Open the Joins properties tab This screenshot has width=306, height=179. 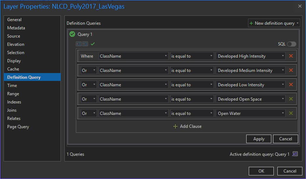[x=12, y=110]
